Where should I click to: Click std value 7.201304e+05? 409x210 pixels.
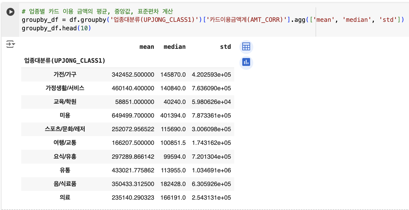[211, 157]
